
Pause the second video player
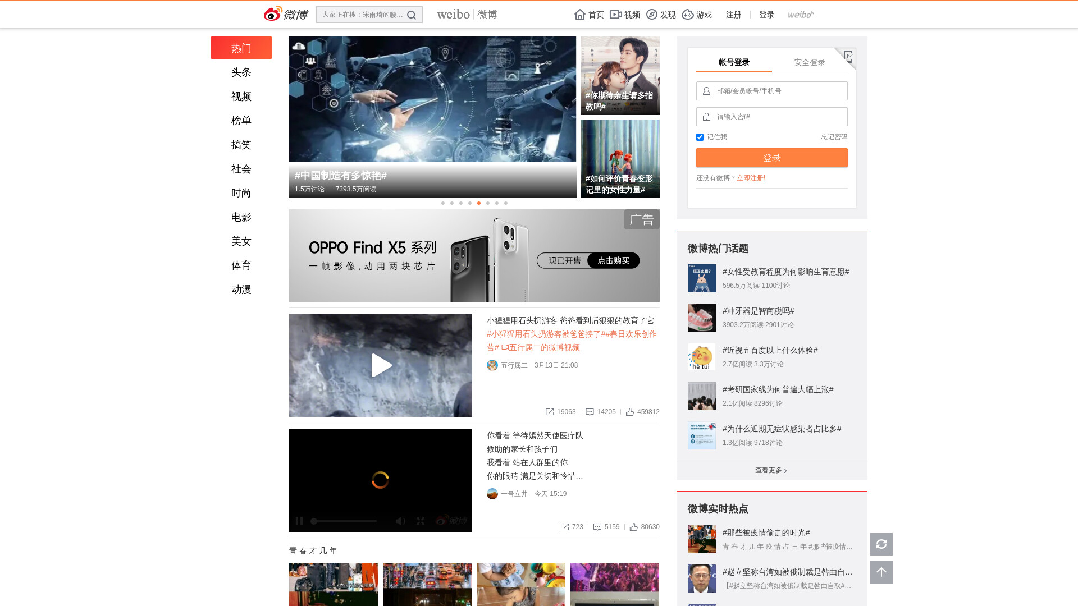point(299,521)
